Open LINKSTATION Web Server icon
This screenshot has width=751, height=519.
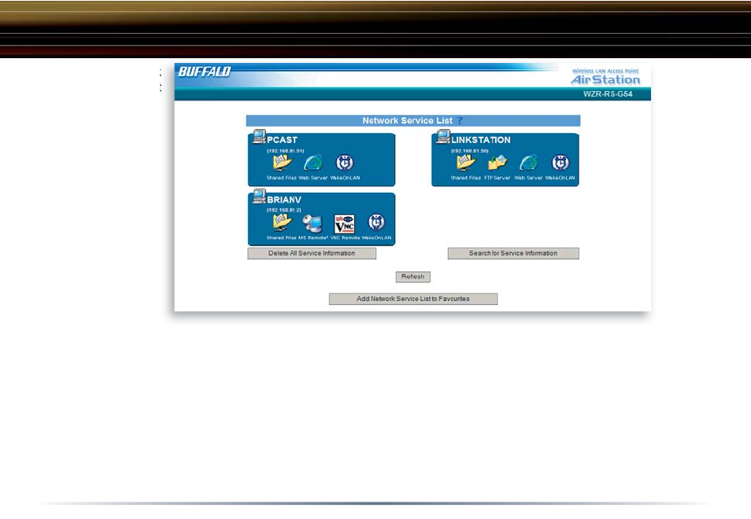click(529, 163)
